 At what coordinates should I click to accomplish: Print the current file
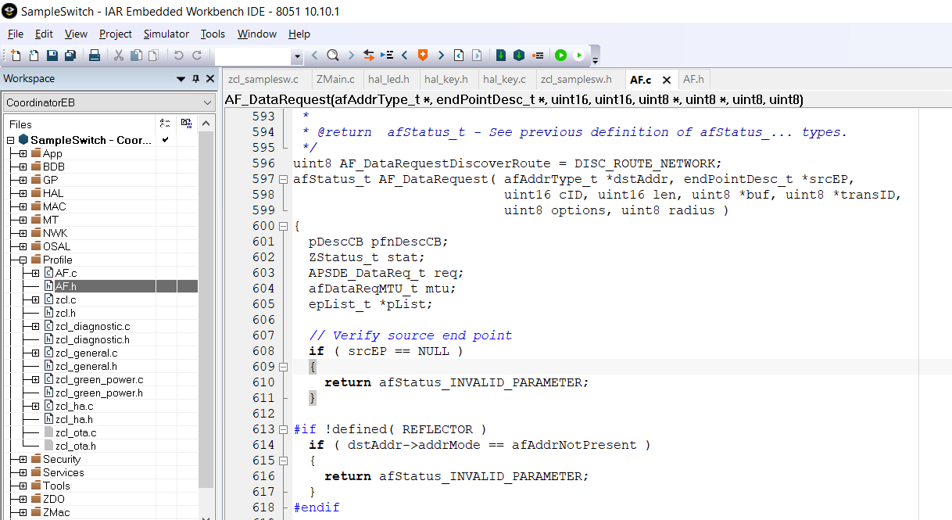pos(94,56)
